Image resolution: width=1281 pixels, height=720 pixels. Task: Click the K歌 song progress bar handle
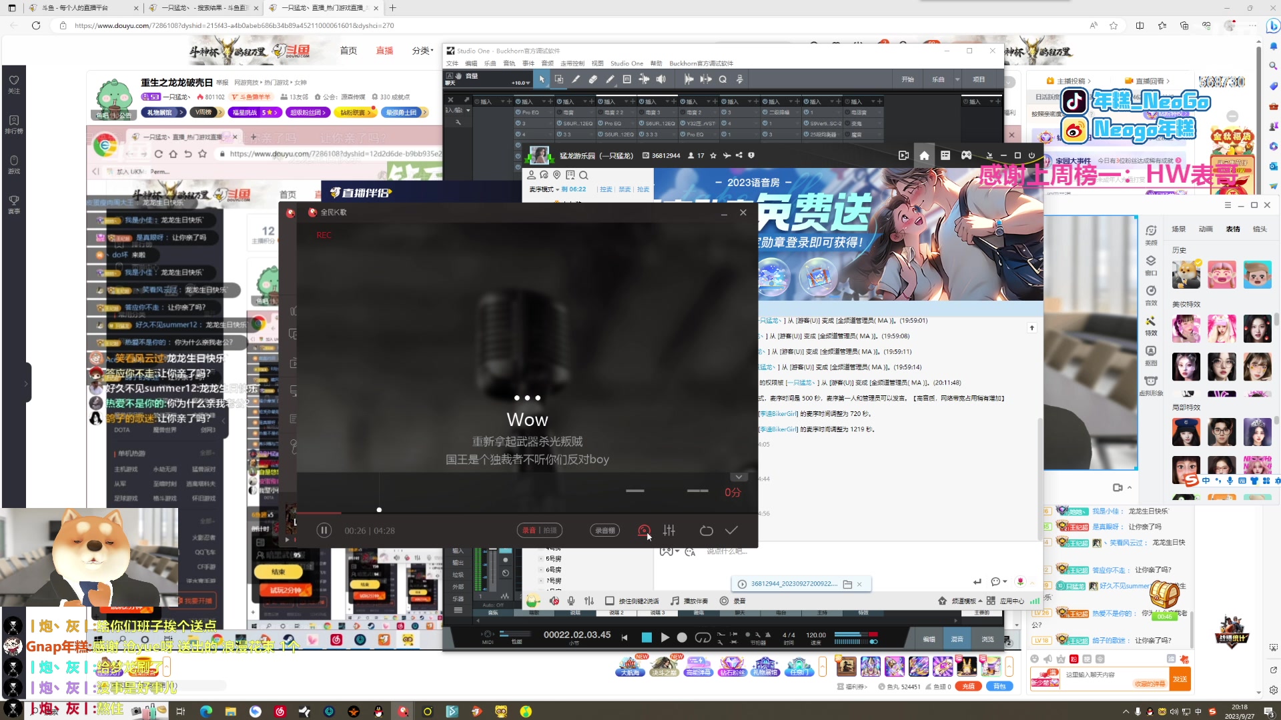379,510
